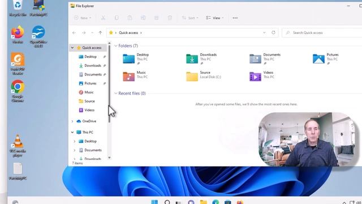Click navigation pane scrollbar down arrow
362x204 pixels.
point(109,158)
